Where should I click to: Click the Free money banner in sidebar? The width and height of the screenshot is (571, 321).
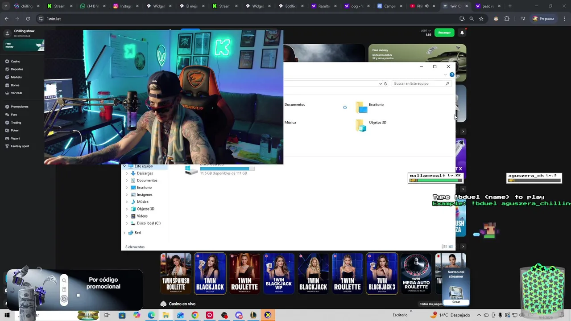pyautogui.click(x=24, y=45)
